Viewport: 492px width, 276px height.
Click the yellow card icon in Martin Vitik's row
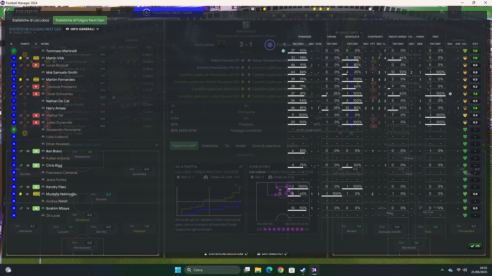click(21, 58)
